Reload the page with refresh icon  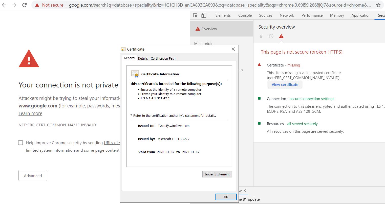[x=25, y=5]
